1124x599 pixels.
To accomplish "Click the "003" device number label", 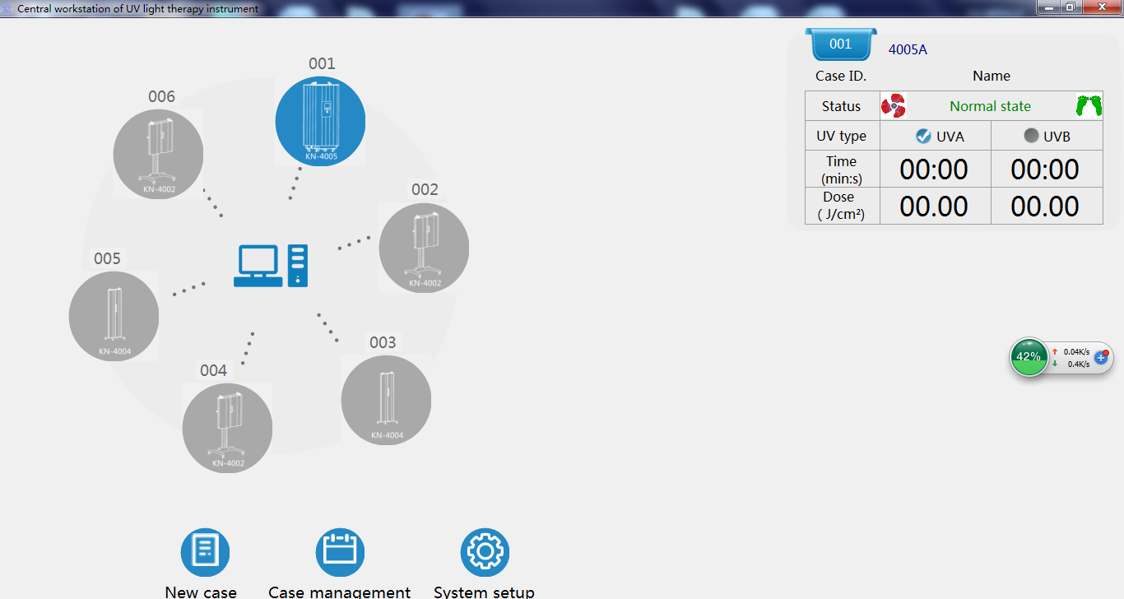I will coord(383,342).
